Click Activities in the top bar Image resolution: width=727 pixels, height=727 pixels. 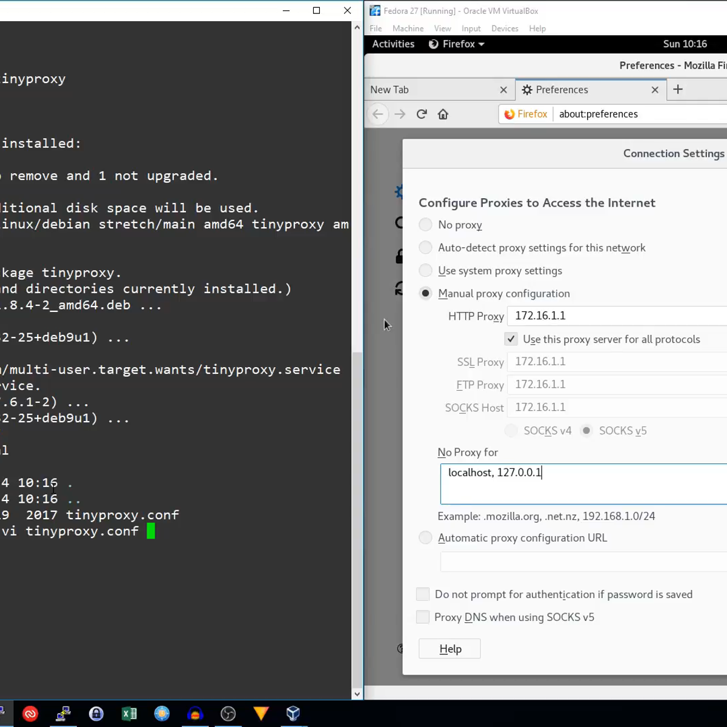[393, 44]
